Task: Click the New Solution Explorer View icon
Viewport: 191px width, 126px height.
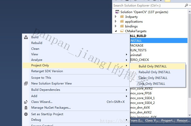Action: [x=26, y=83]
